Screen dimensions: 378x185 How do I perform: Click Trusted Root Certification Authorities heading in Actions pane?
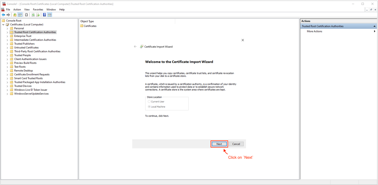322,26
